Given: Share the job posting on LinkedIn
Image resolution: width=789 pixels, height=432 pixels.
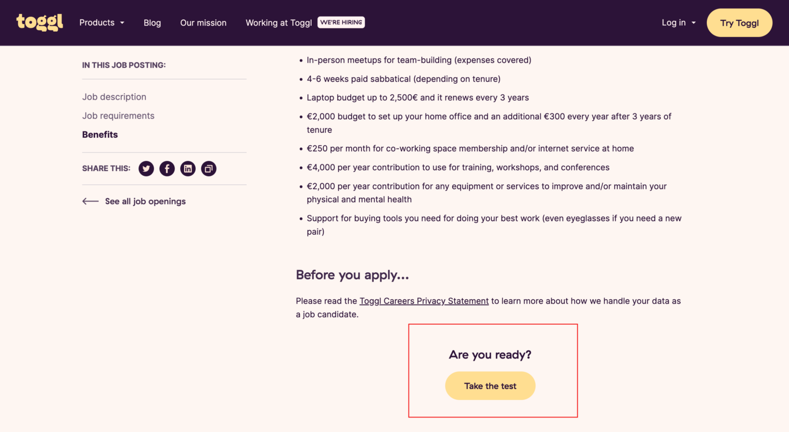Looking at the screenshot, I should point(188,168).
